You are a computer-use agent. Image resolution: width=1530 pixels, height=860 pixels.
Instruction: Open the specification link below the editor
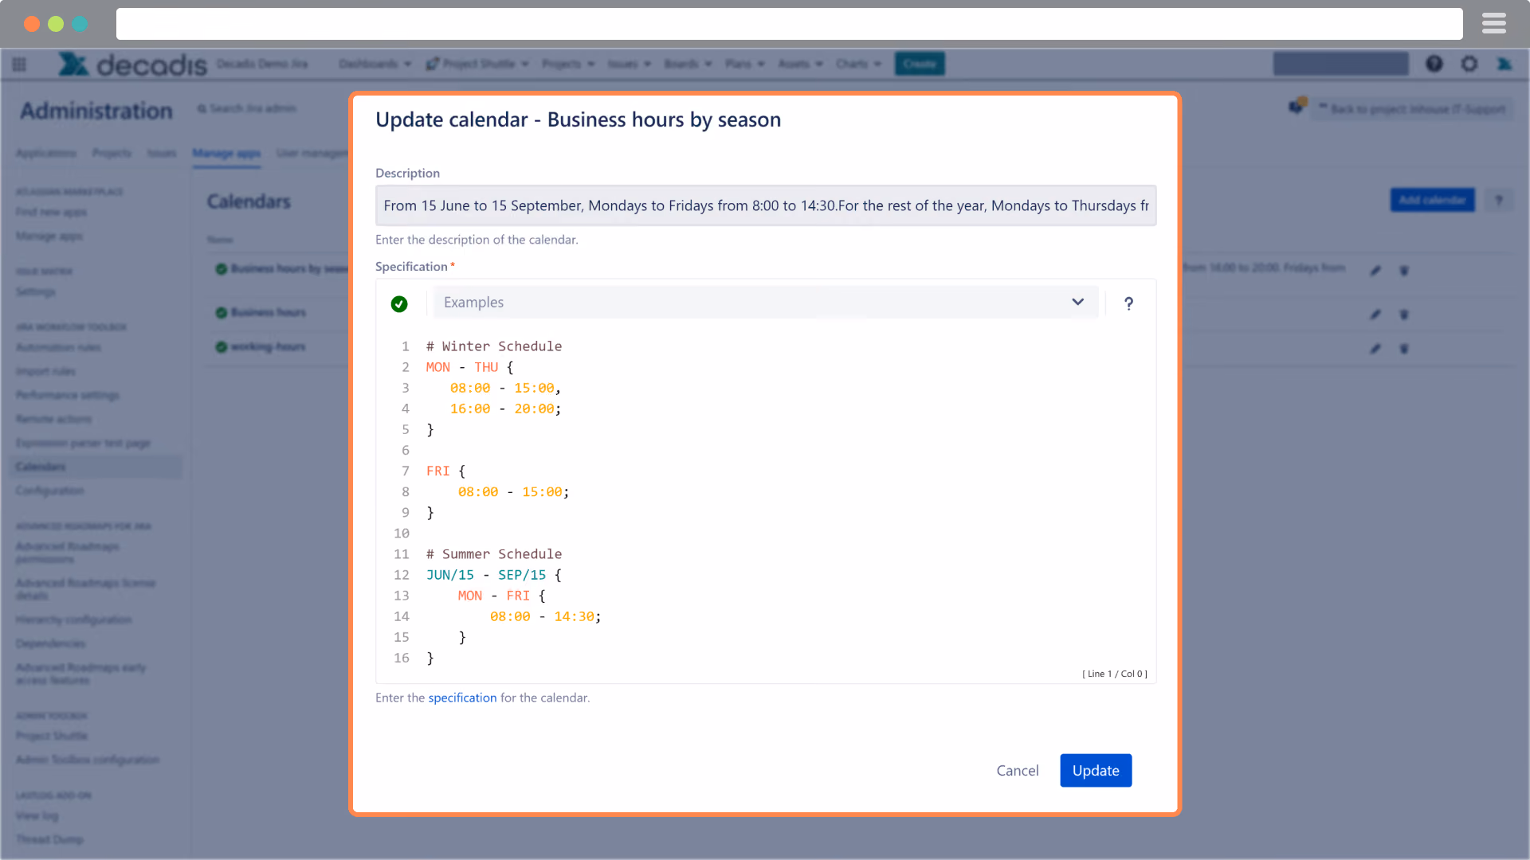(x=462, y=698)
